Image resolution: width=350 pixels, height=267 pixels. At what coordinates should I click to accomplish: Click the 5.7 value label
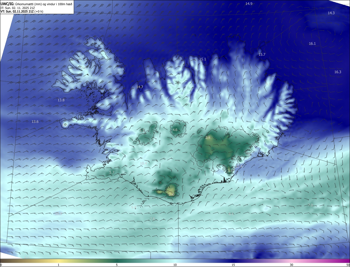point(112,172)
